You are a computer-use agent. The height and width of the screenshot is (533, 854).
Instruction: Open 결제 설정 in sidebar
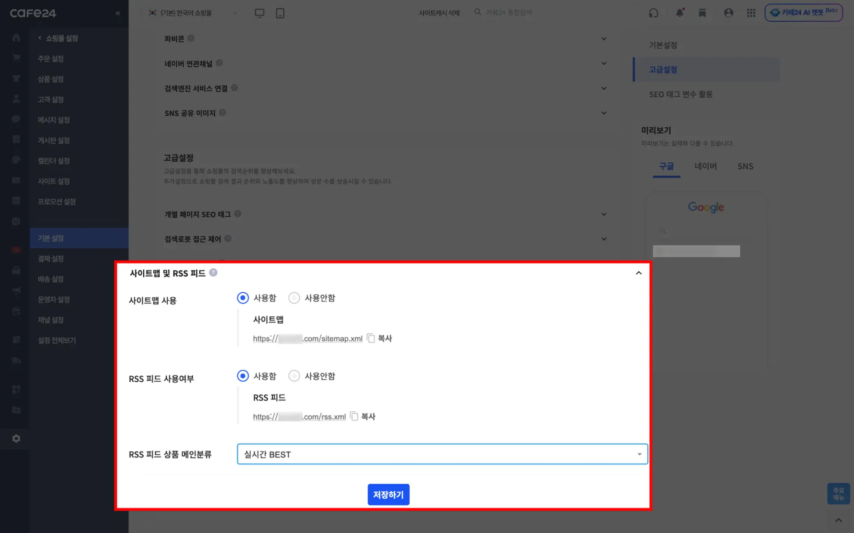click(51, 259)
